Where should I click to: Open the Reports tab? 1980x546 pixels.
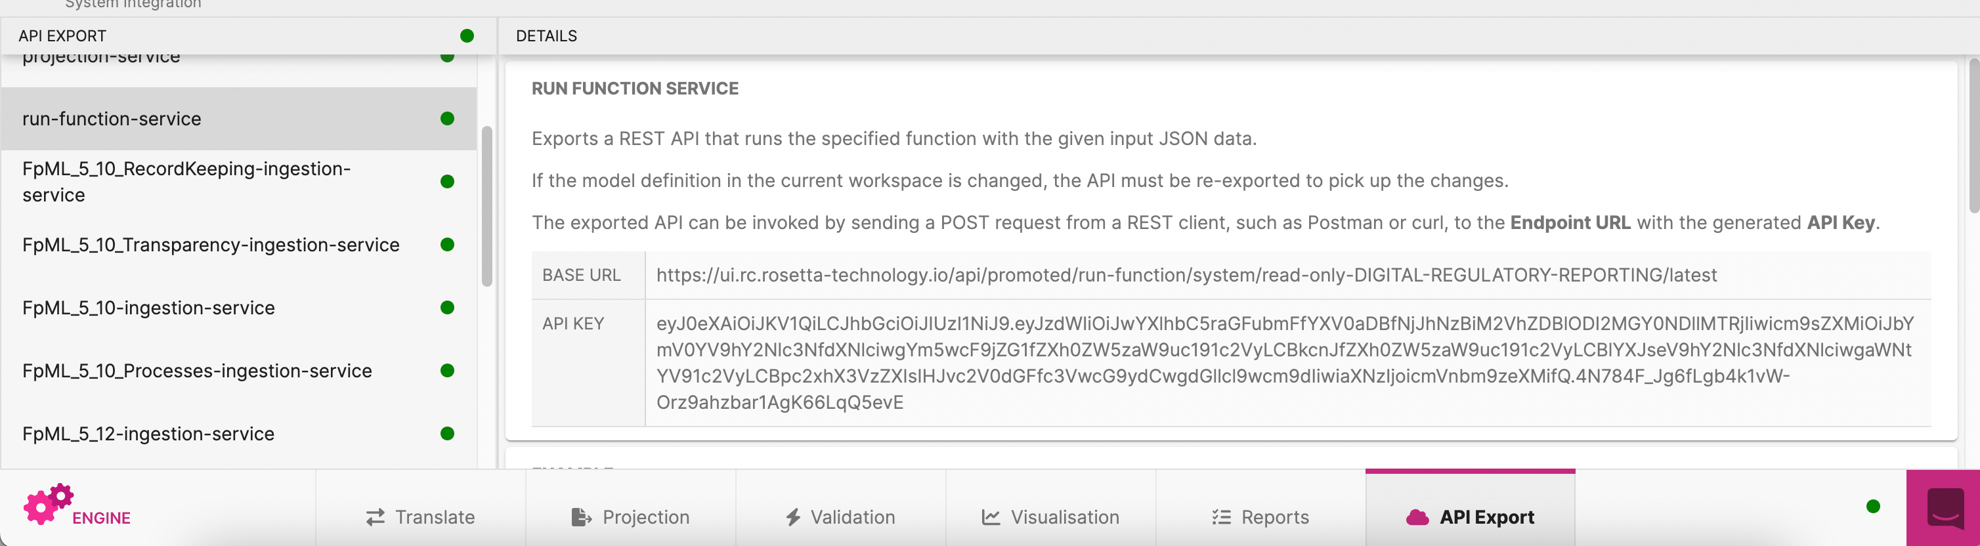1260,517
